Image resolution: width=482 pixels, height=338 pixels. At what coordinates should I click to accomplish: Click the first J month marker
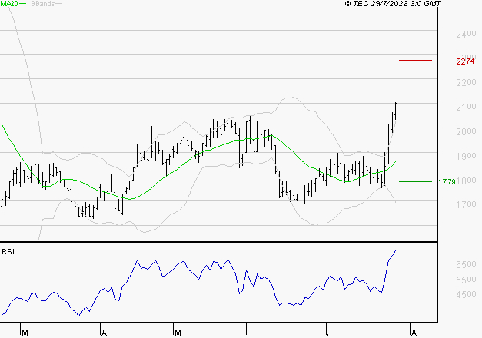point(249,333)
